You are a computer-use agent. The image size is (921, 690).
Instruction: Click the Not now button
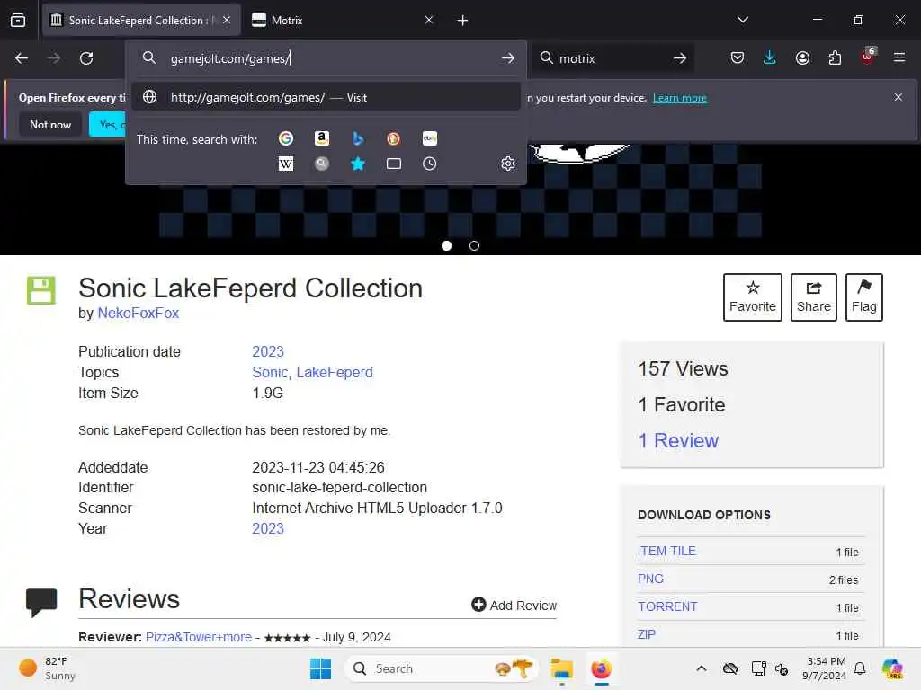pos(50,124)
